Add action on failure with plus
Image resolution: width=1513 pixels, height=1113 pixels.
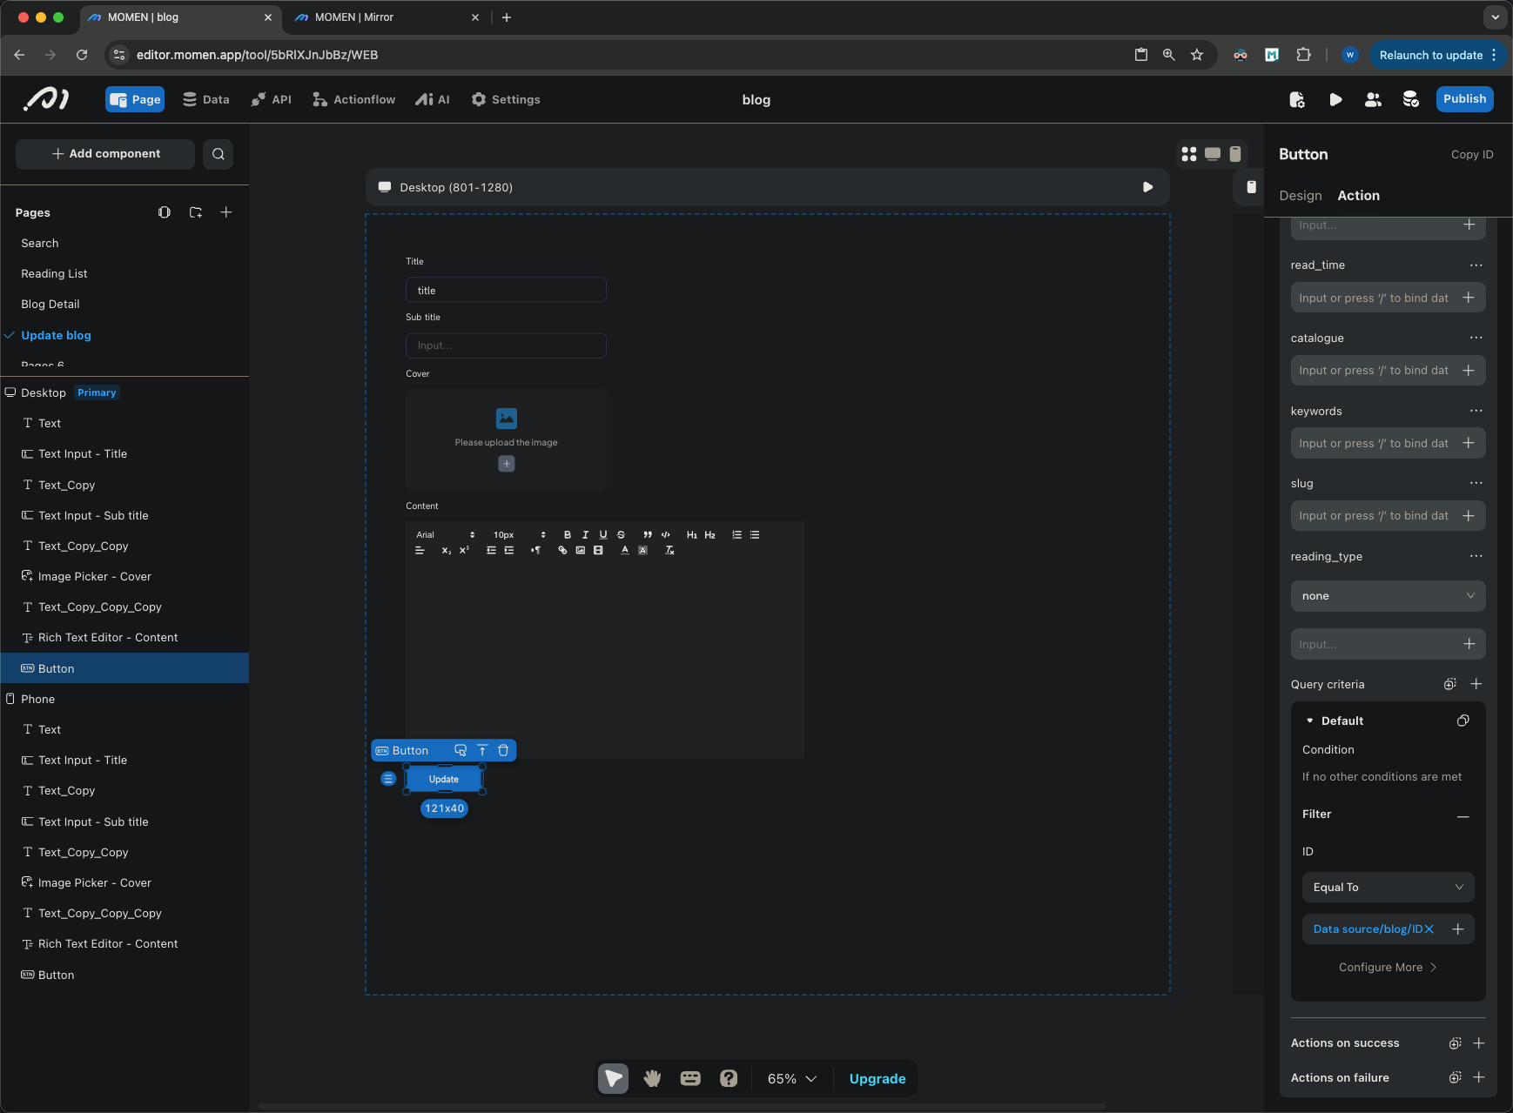(1478, 1078)
